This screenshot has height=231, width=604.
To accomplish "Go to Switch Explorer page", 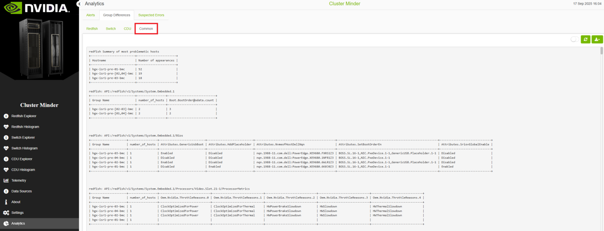I will pyautogui.click(x=23, y=137).
